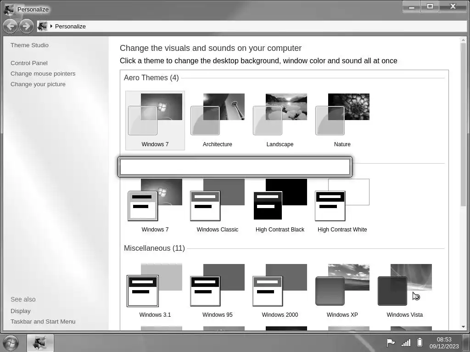Open the Action Center flag icon
470x352 pixels.
[x=390, y=342]
